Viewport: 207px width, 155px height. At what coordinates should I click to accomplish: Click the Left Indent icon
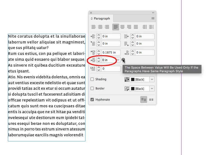(93, 37)
